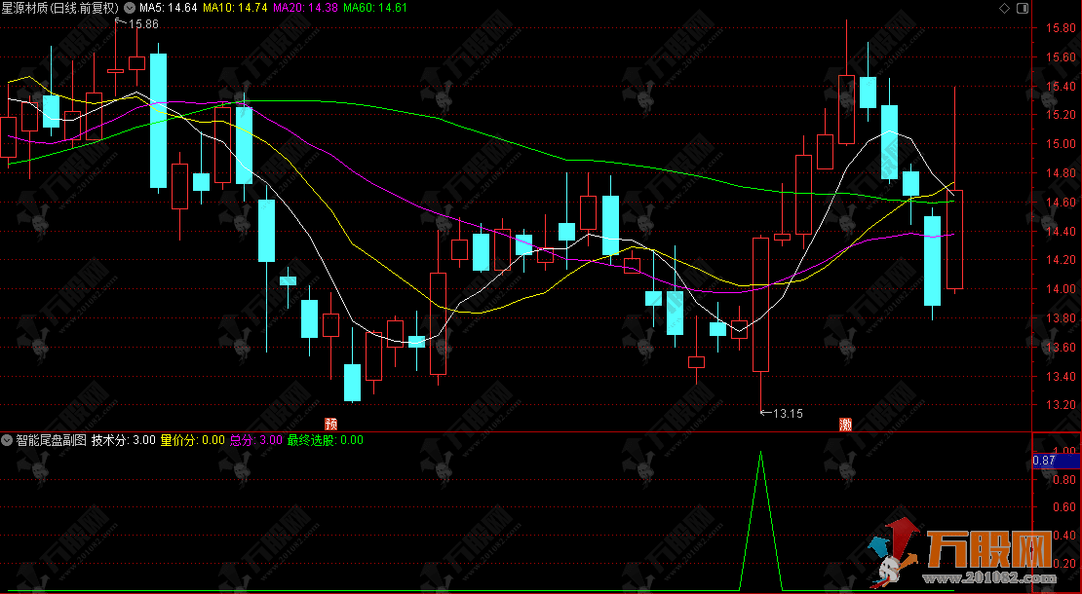This screenshot has width=1082, height=594.
Task: Click the red 预 marker icon
Action: [331, 424]
